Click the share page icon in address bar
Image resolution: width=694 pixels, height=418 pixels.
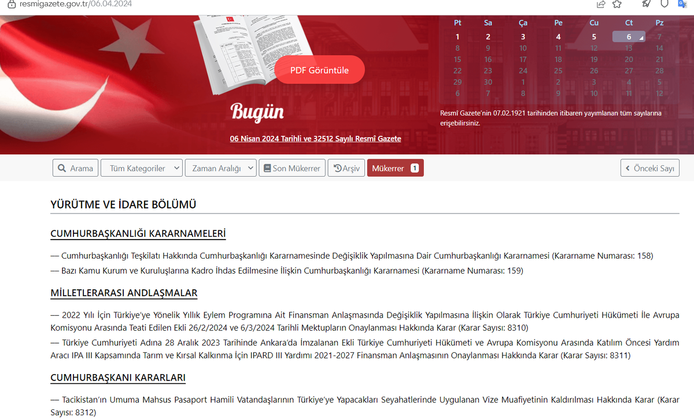tap(601, 4)
